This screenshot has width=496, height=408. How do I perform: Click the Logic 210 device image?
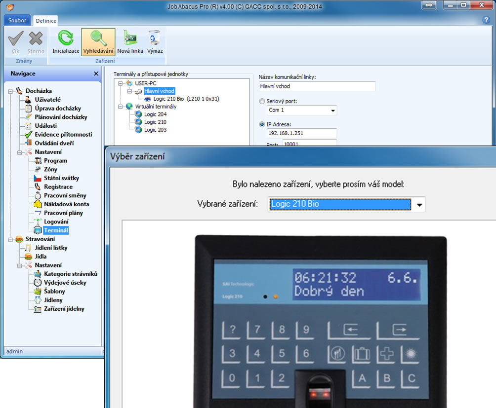[x=321, y=322]
